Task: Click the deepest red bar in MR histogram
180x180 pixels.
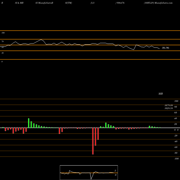Action: pyautogui.click(x=93, y=141)
